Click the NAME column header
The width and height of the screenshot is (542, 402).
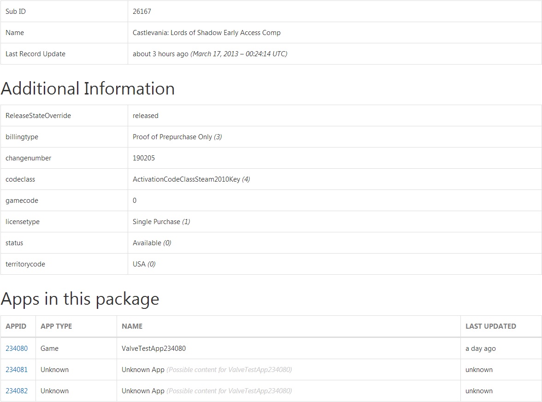tap(132, 326)
